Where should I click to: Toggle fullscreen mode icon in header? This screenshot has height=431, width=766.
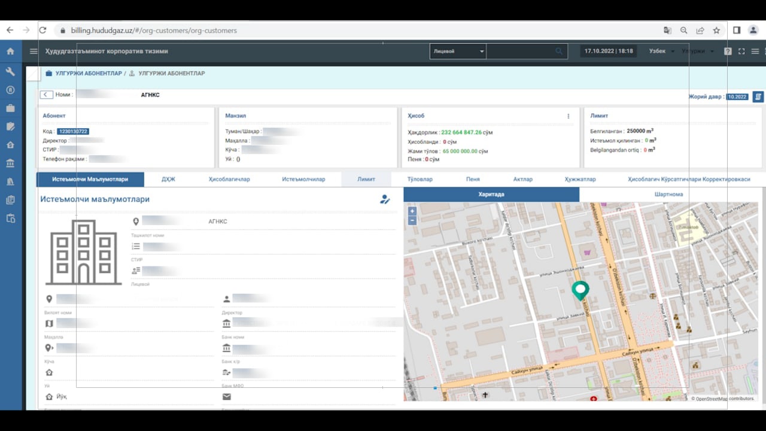coord(741,51)
